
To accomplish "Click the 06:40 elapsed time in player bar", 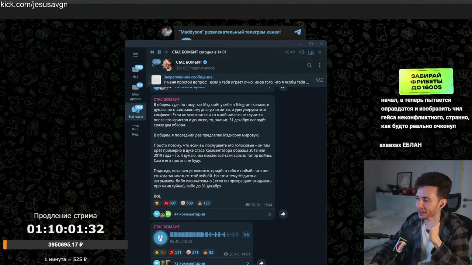I will (290, 52).
